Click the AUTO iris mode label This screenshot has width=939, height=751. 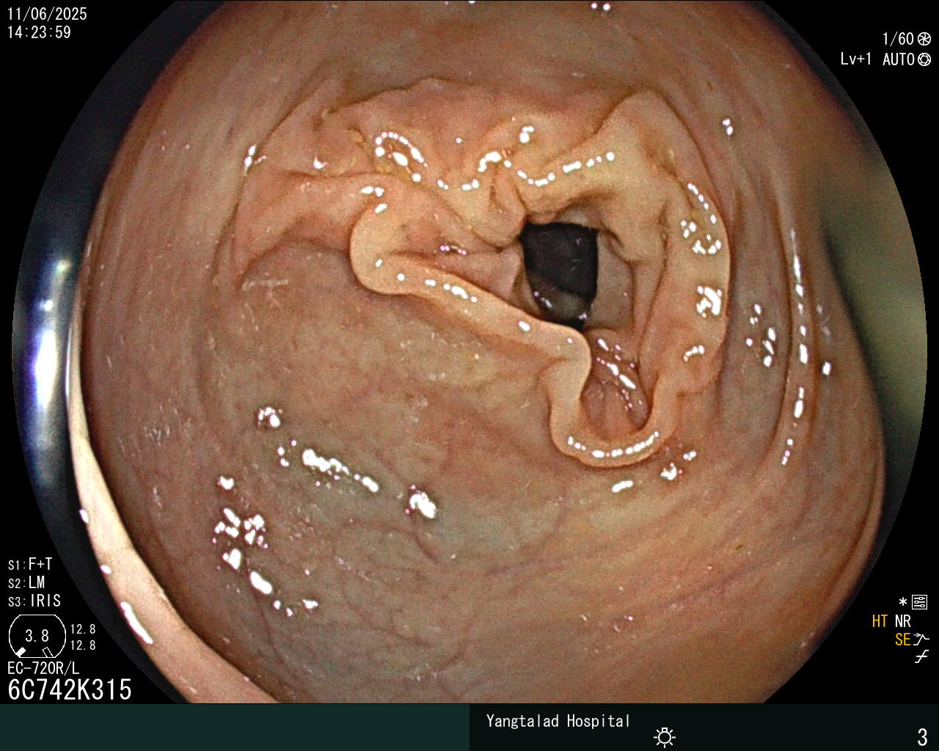click(x=899, y=59)
